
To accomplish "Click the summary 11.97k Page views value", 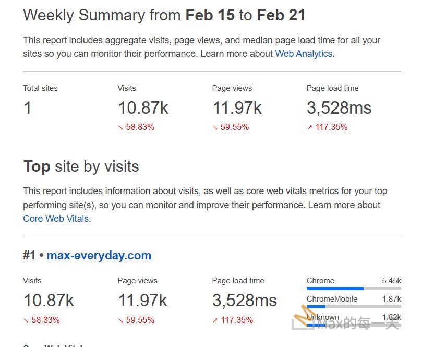I will pos(237,108).
